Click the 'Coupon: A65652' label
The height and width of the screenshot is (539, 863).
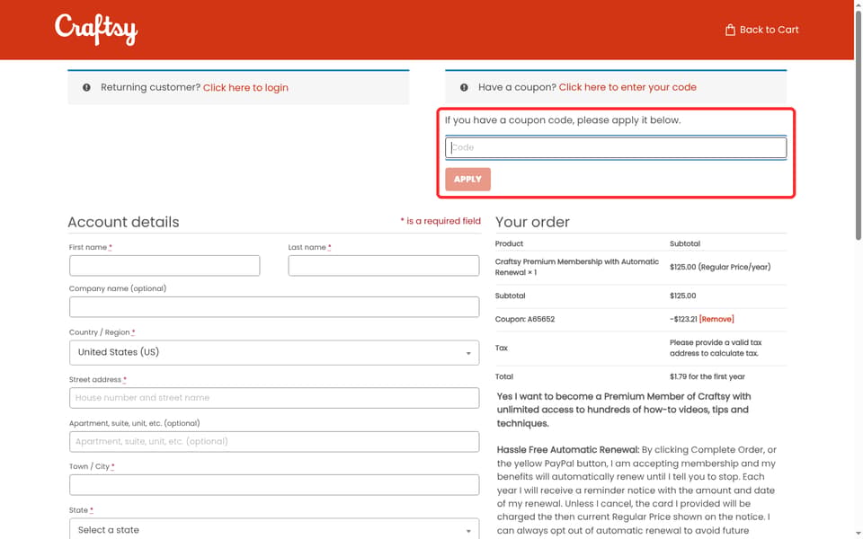[524, 319]
